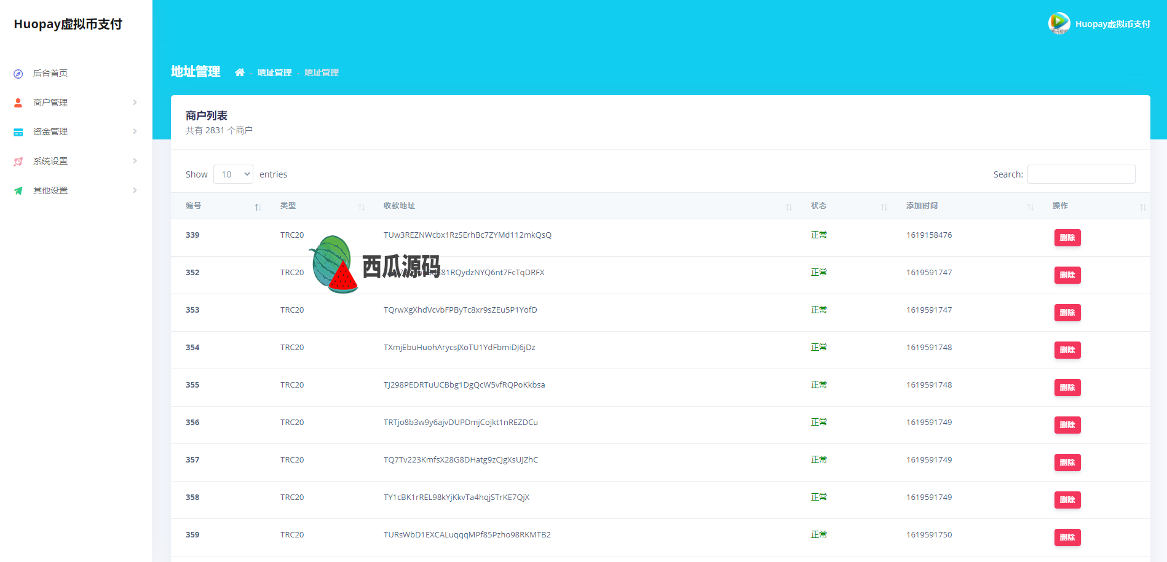The image size is (1167, 562).
Task: Click the 添加时间 column header
Action: [965, 206]
